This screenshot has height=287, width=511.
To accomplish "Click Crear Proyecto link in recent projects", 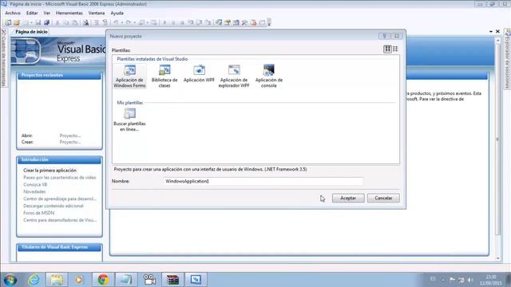I will (70, 142).
